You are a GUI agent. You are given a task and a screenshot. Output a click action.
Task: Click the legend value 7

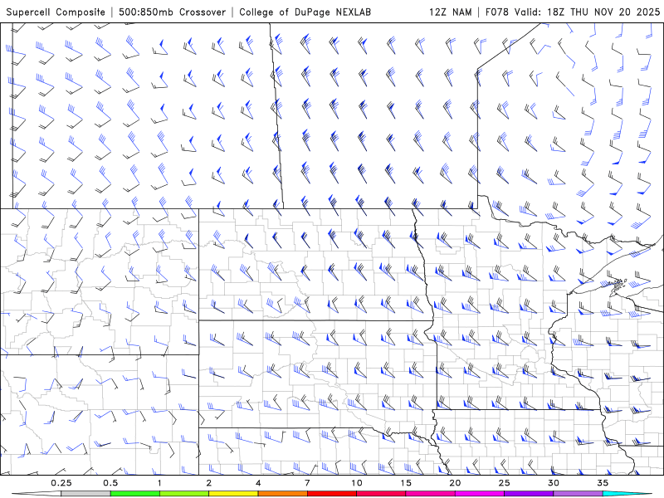point(307,483)
